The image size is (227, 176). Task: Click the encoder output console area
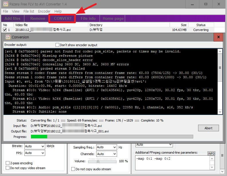110,81
